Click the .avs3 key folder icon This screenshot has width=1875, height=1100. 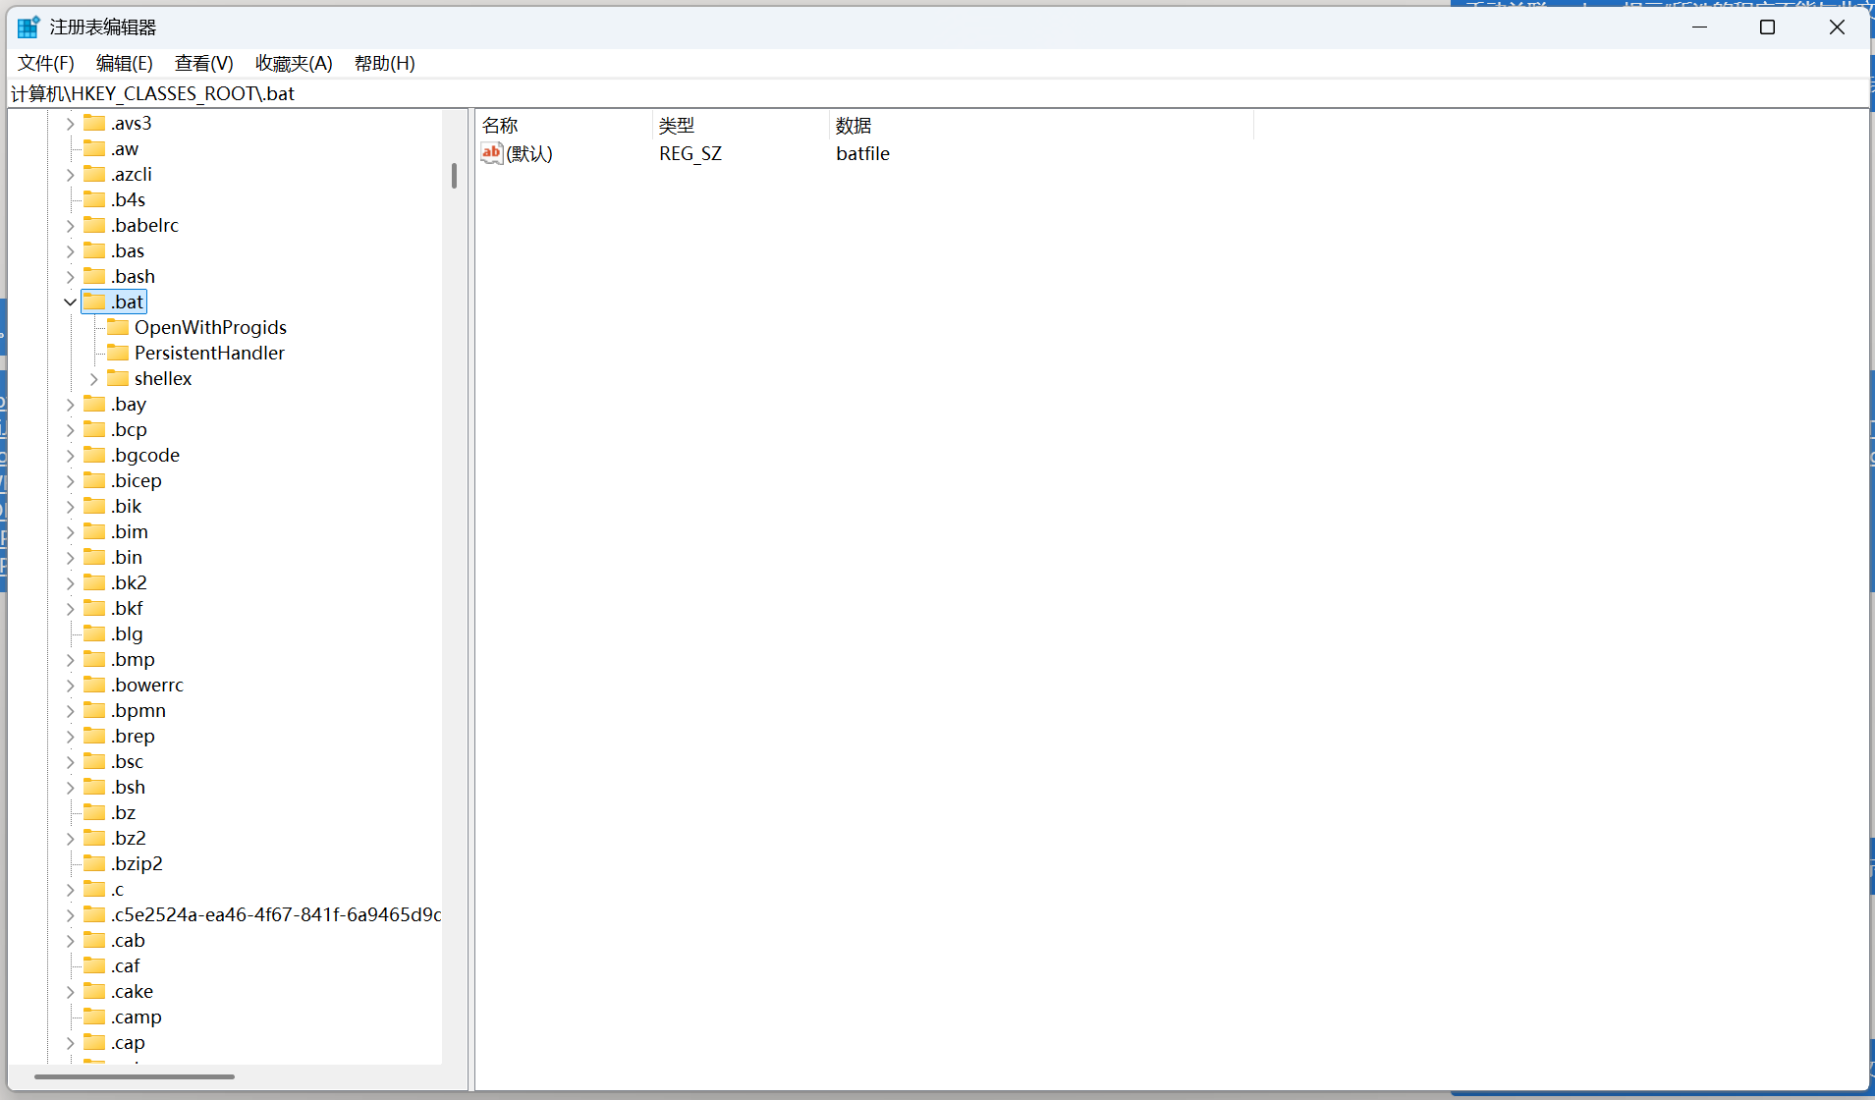click(x=94, y=122)
